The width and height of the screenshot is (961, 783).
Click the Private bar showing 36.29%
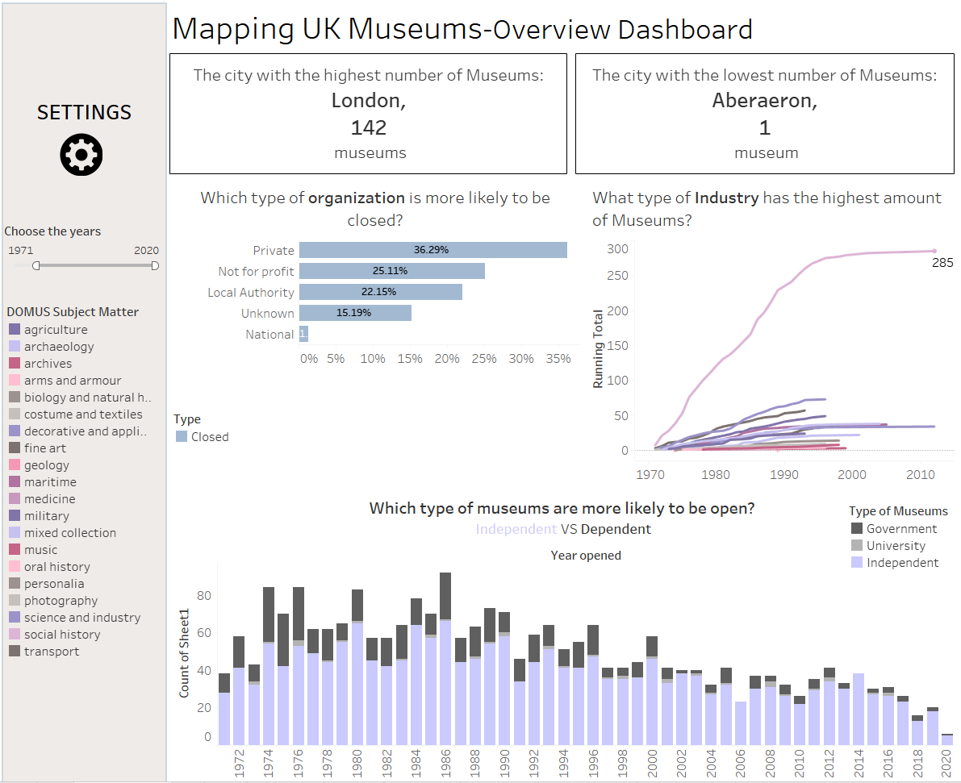[x=433, y=250]
